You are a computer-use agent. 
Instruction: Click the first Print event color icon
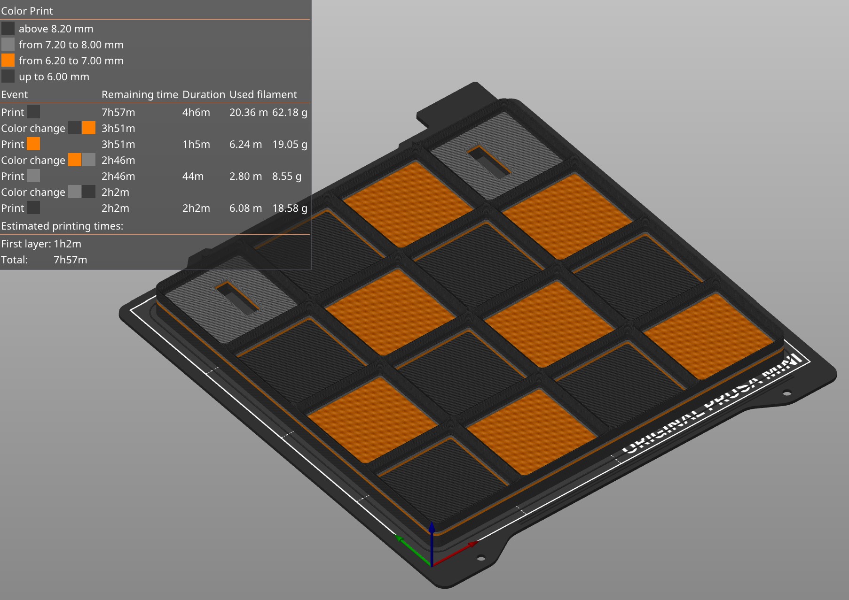coord(33,112)
